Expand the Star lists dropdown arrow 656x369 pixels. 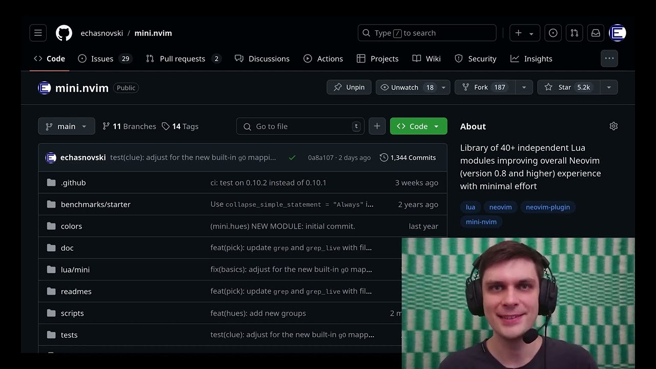pyautogui.click(x=609, y=87)
